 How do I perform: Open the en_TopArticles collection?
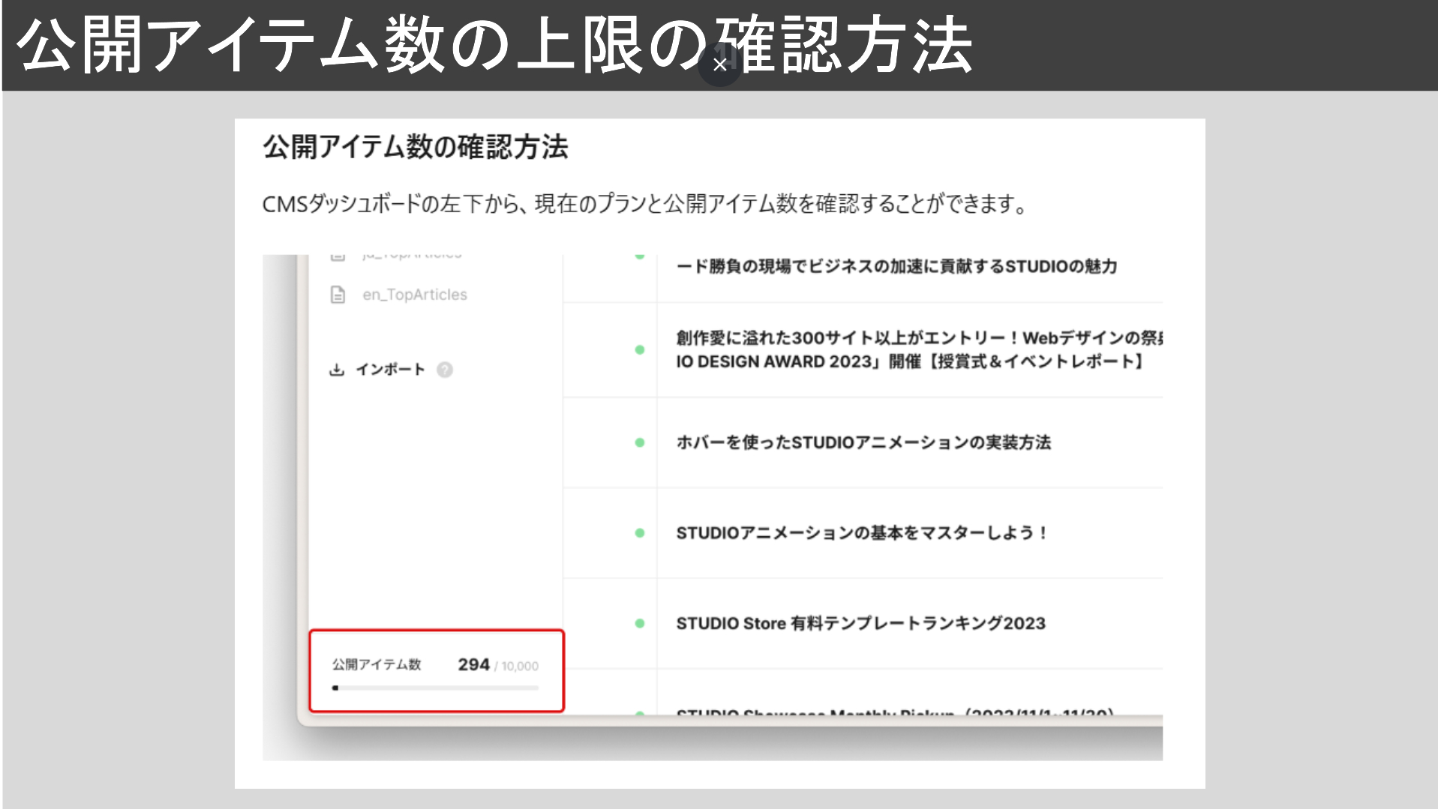coord(415,295)
